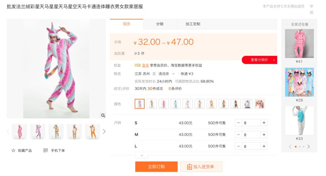The height and width of the screenshot is (176, 326).
Task: Show previous product thumbnails with left arrow
Action: click(x=8, y=132)
